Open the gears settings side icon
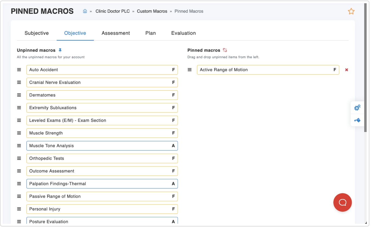Screen dimensions: 371x227 coord(357,108)
